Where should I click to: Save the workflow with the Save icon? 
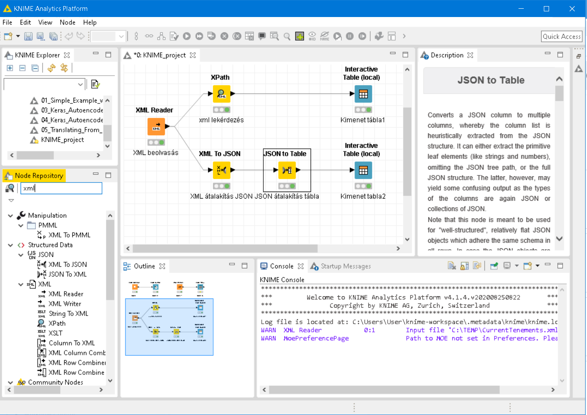28,36
